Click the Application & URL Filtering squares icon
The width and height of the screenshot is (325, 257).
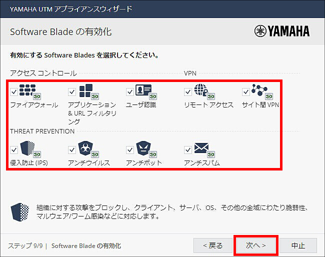click(86, 90)
